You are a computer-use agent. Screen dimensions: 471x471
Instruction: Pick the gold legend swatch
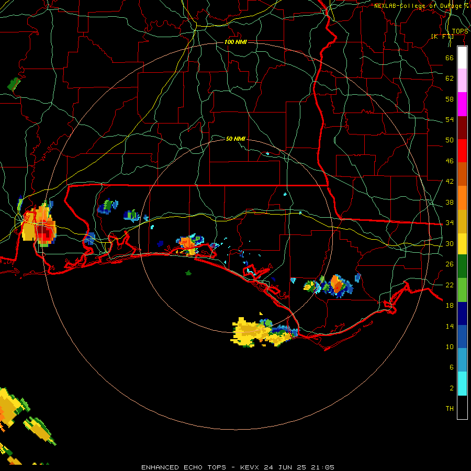click(x=462, y=221)
